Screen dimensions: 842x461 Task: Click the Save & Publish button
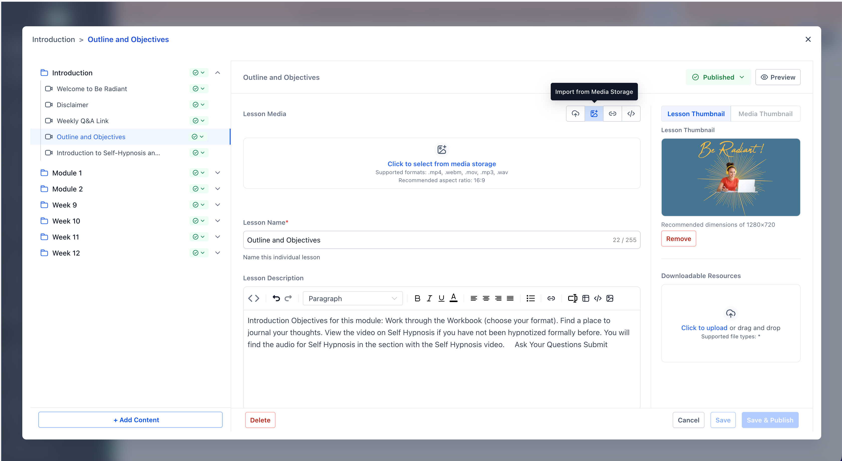tap(770, 420)
